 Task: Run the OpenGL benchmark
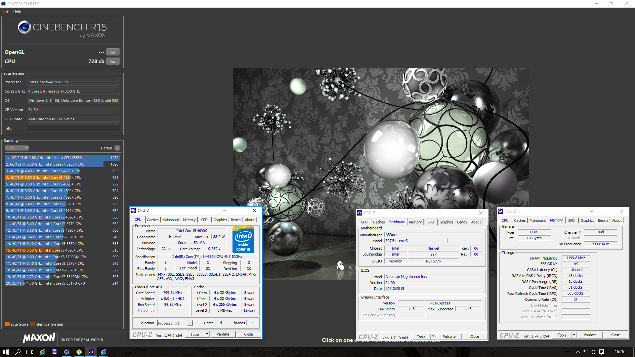pos(113,52)
